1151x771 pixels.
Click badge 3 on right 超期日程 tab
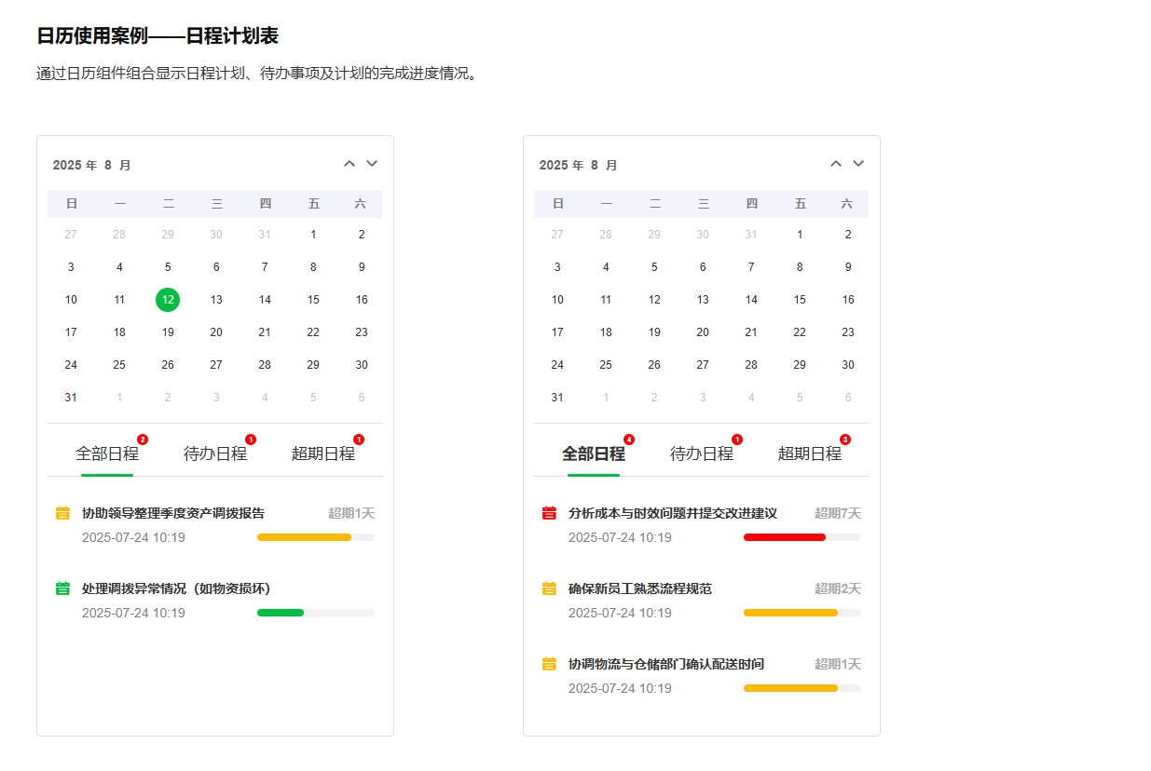coord(845,440)
